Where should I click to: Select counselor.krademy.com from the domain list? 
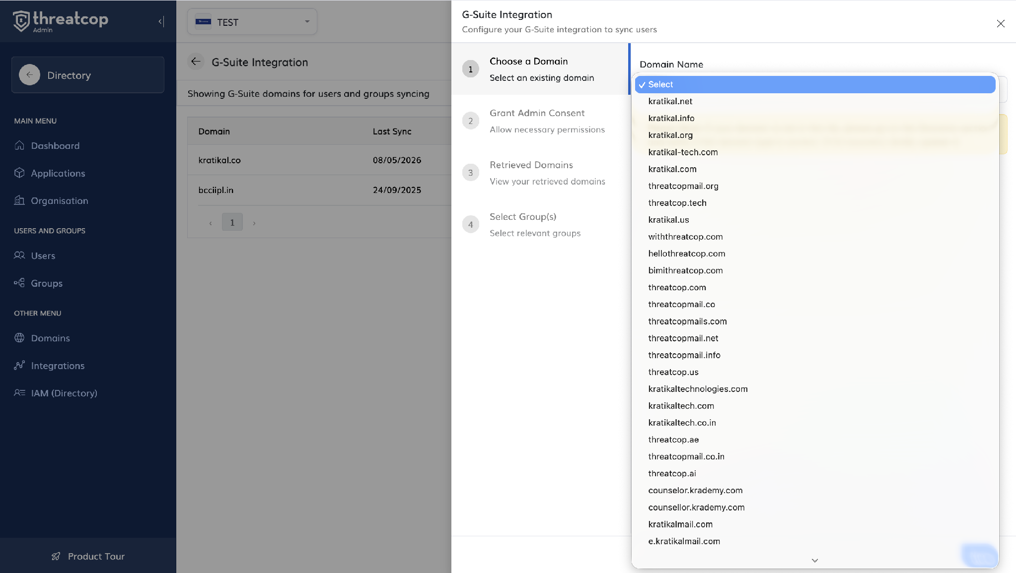pyautogui.click(x=815, y=490)
